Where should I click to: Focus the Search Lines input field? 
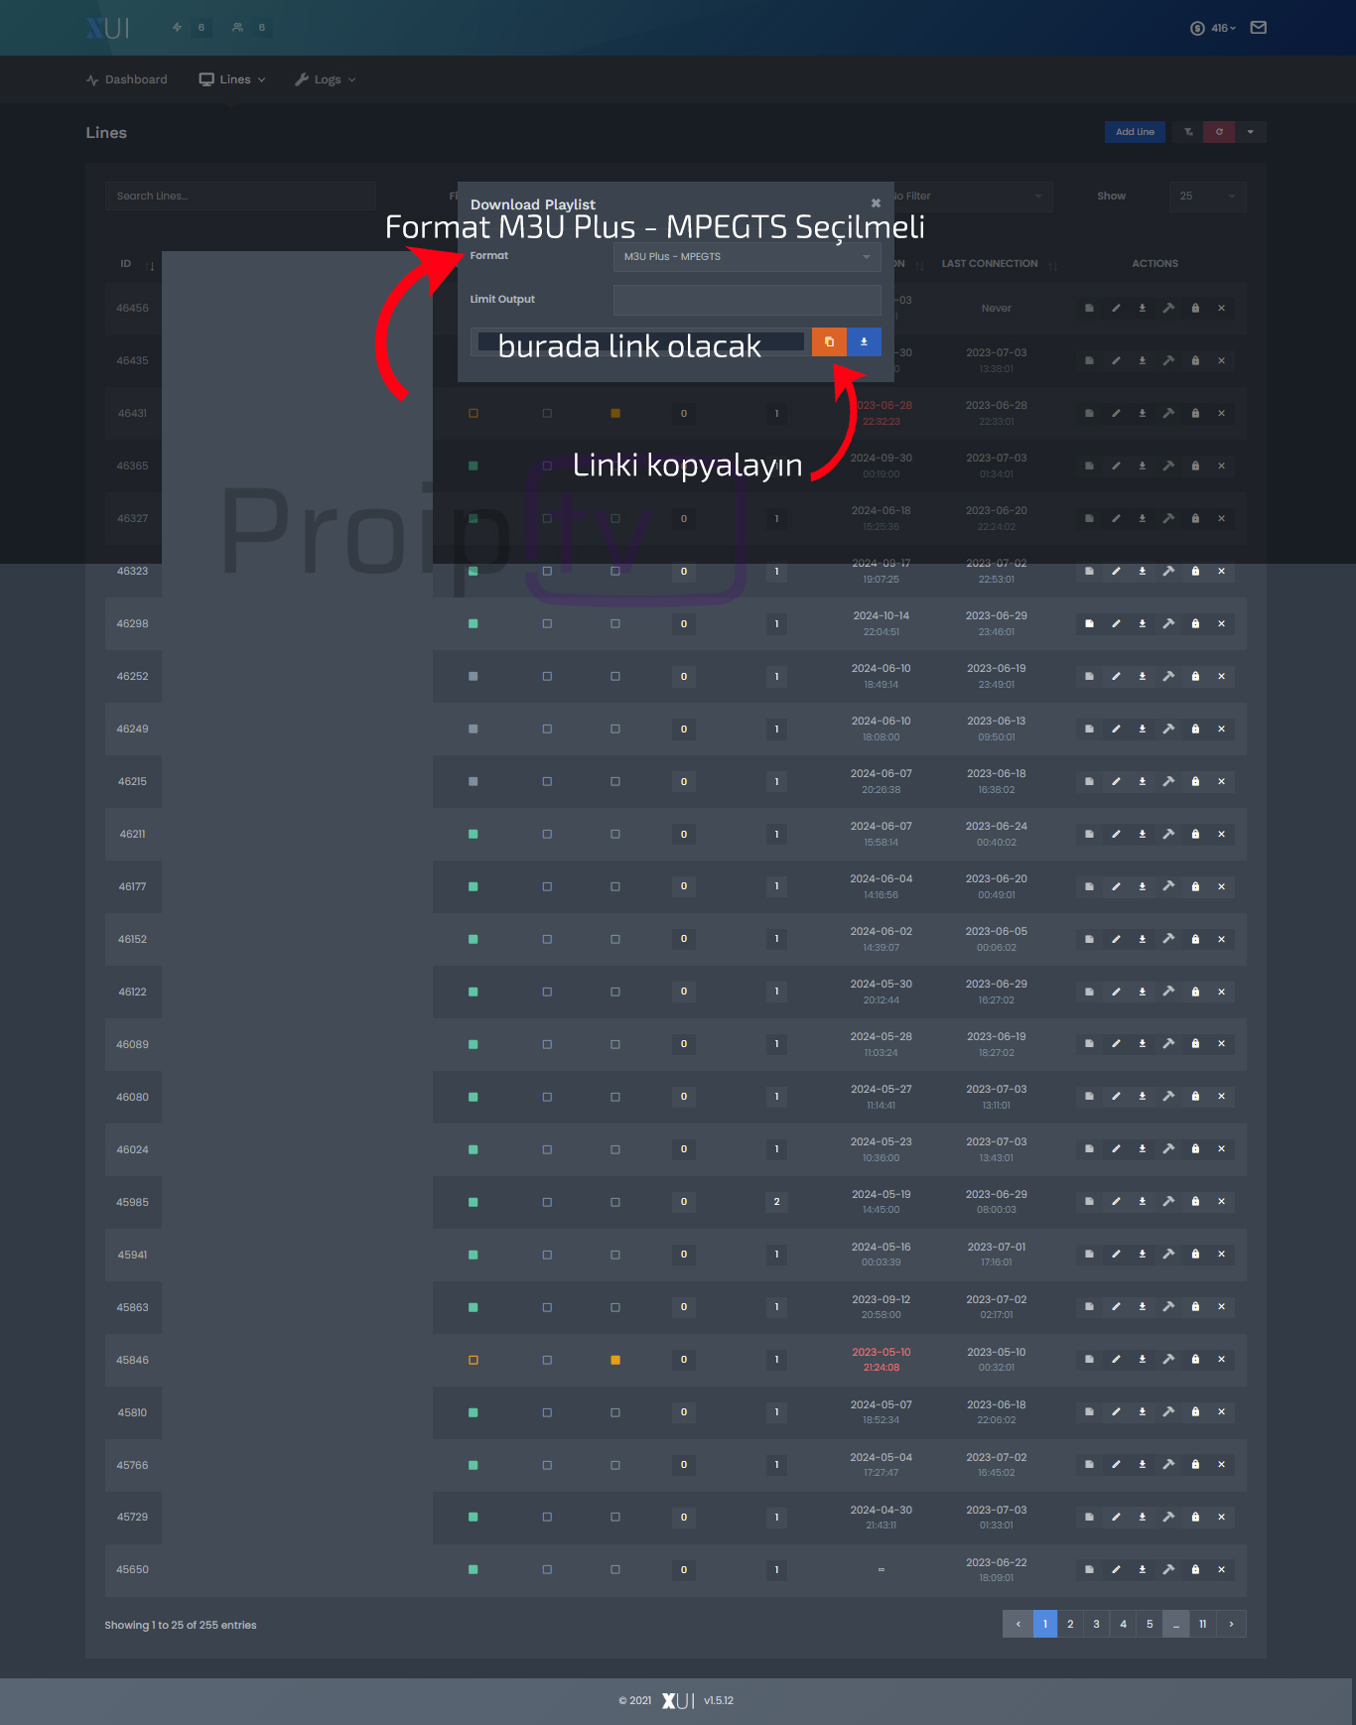240,197
